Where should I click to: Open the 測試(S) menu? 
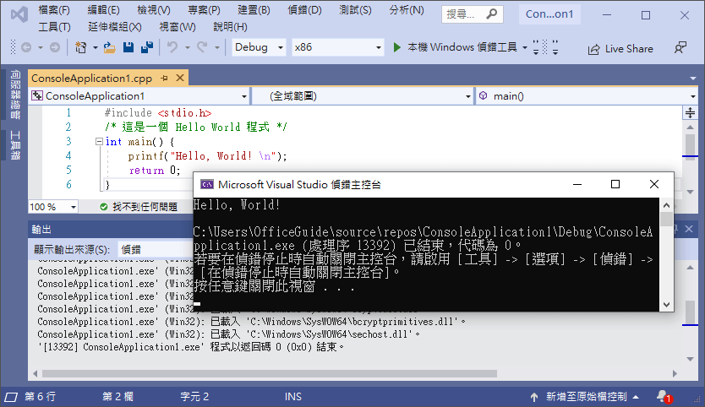[355, 10]
